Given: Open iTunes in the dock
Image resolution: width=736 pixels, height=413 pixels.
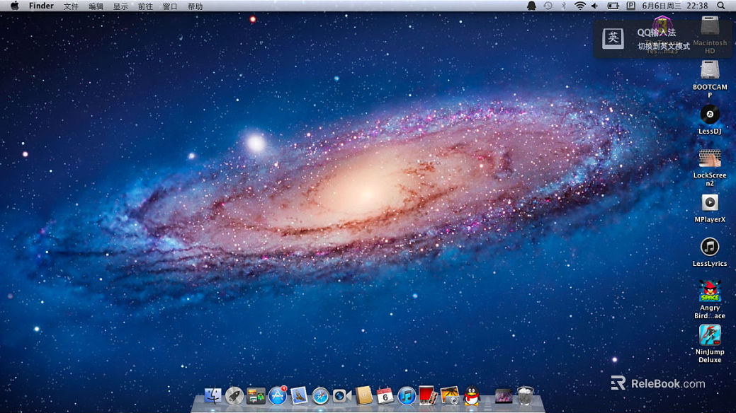Looking at the screenshot, I should [x=406, y=396].
